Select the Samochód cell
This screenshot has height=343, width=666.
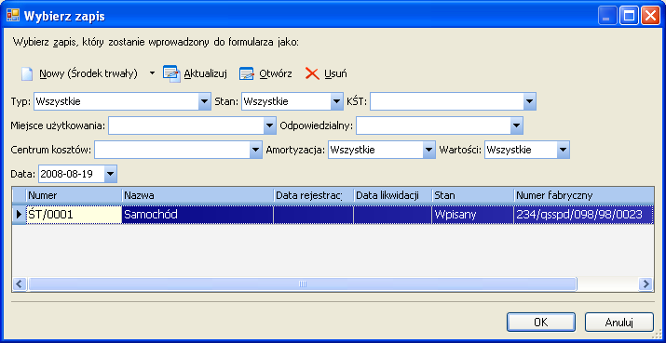197,215
